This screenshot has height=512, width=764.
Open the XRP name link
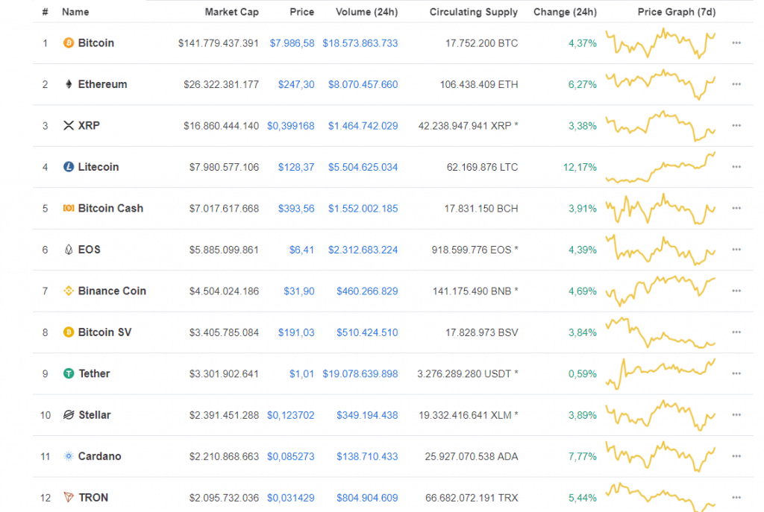click(89, 125)
